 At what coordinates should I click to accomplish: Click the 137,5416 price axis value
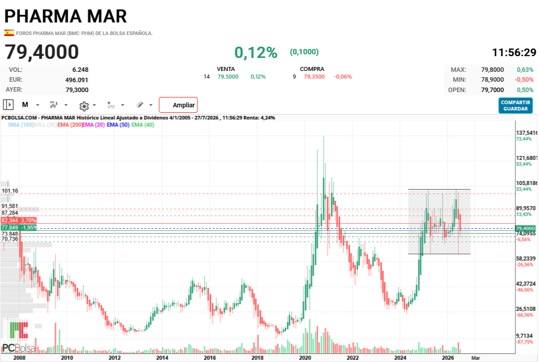tap(526, 133)
